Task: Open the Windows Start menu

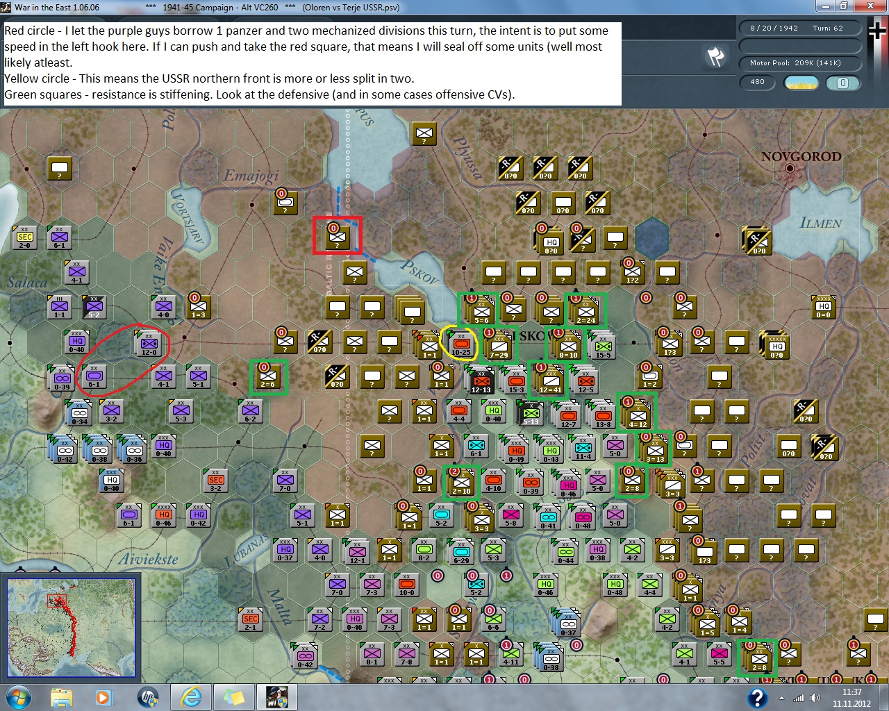Action: point(18,697)
